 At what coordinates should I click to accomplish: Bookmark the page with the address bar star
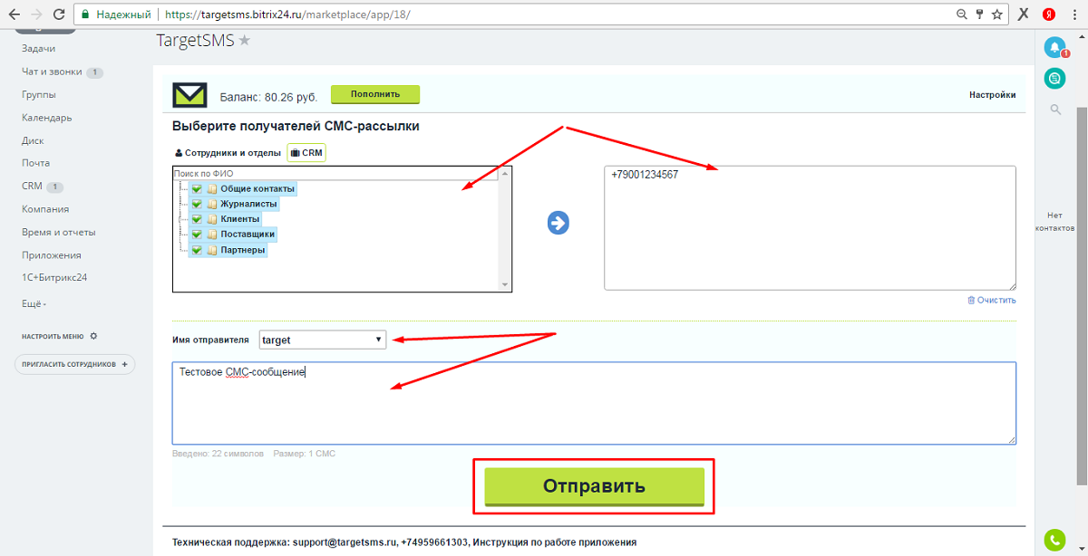click(996, 14)
